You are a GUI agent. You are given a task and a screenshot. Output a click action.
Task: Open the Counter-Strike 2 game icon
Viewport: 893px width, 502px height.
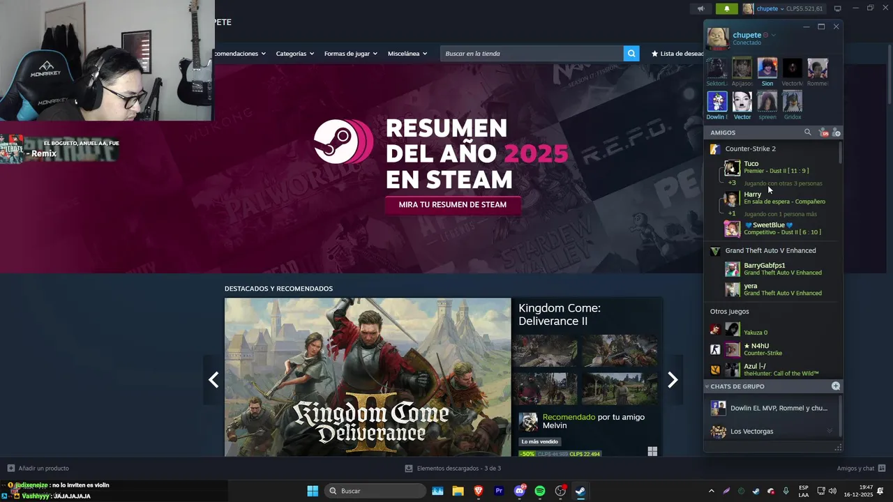[714, 149]
